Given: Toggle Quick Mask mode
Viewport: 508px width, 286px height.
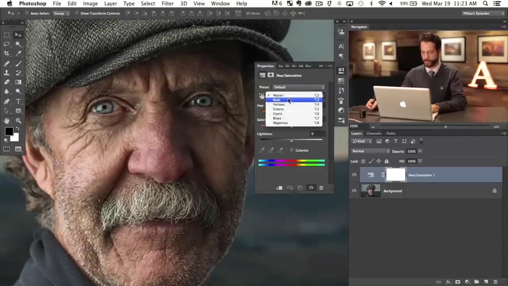Looking at the screenshot, I should pyautogui.click(x=7, y=149).
